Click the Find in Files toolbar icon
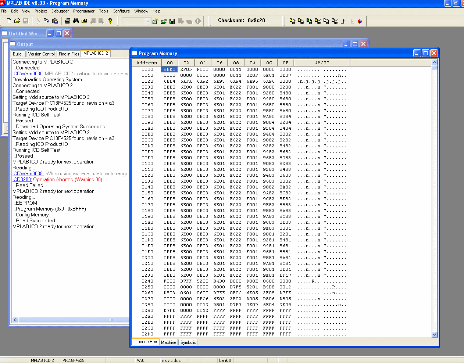Screen dimensions: 464x363 (84, 21)
